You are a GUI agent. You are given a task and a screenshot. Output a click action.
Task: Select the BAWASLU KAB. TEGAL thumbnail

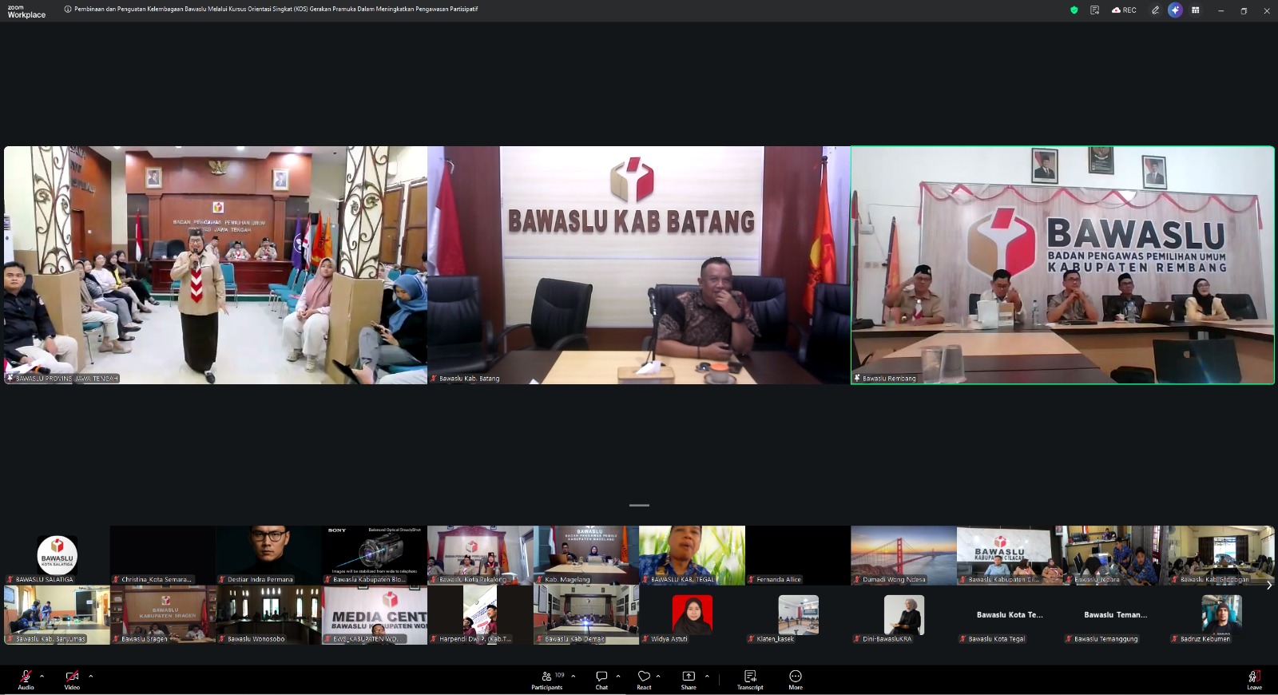pyautogui.click(x=692, y=555)
